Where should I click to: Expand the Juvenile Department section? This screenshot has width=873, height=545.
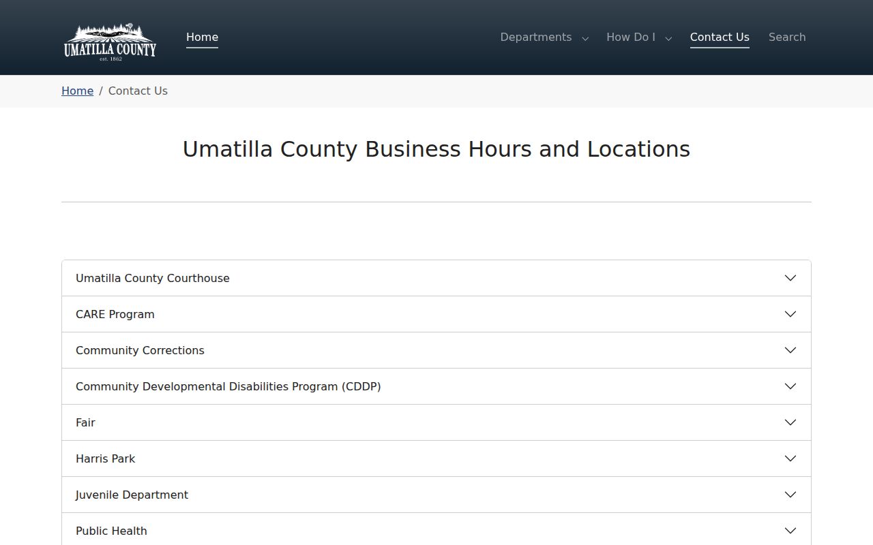click(436, 495)
